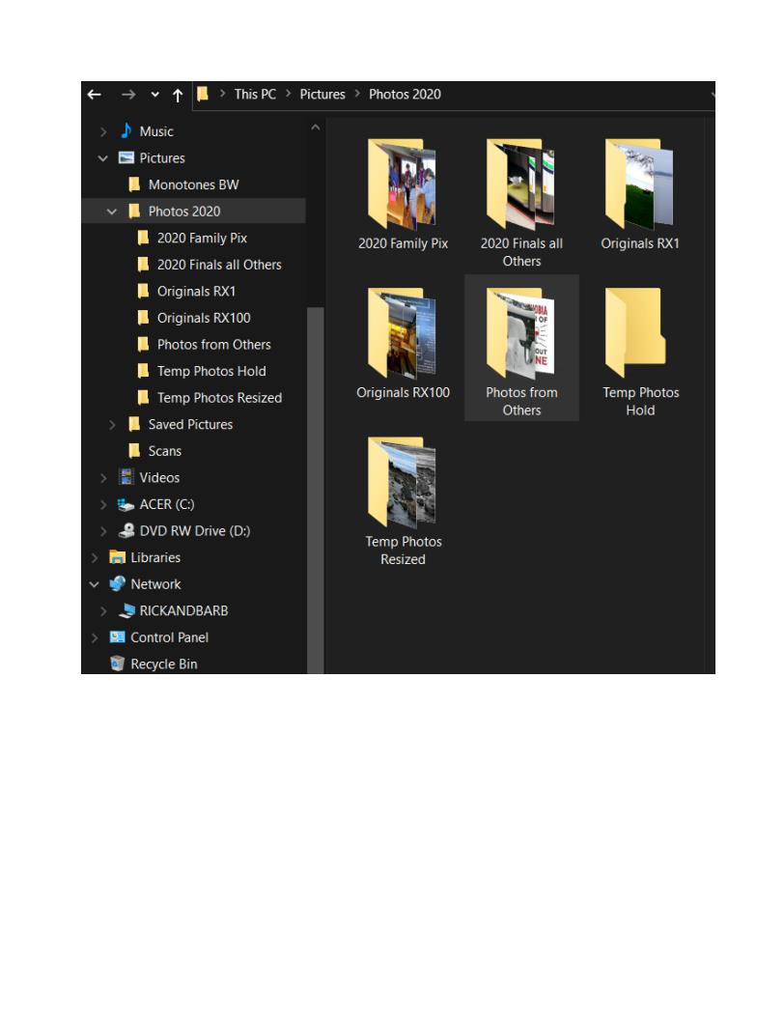Image resolution: width=784 pixels, height=1018 pixels.
Task: Open the 2020 Family Pix folder thumbnail
Action: [x=403, y=184]
